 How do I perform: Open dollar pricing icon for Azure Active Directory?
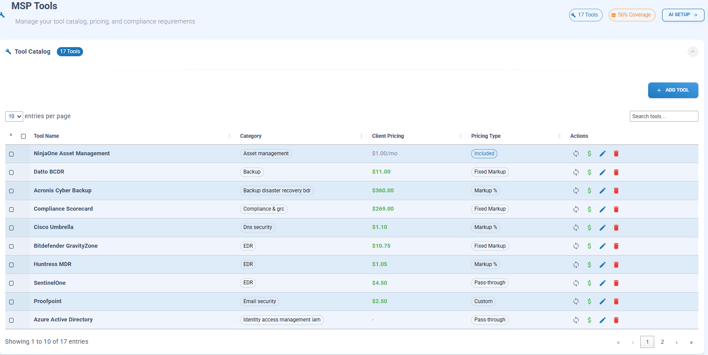point(589,320)
